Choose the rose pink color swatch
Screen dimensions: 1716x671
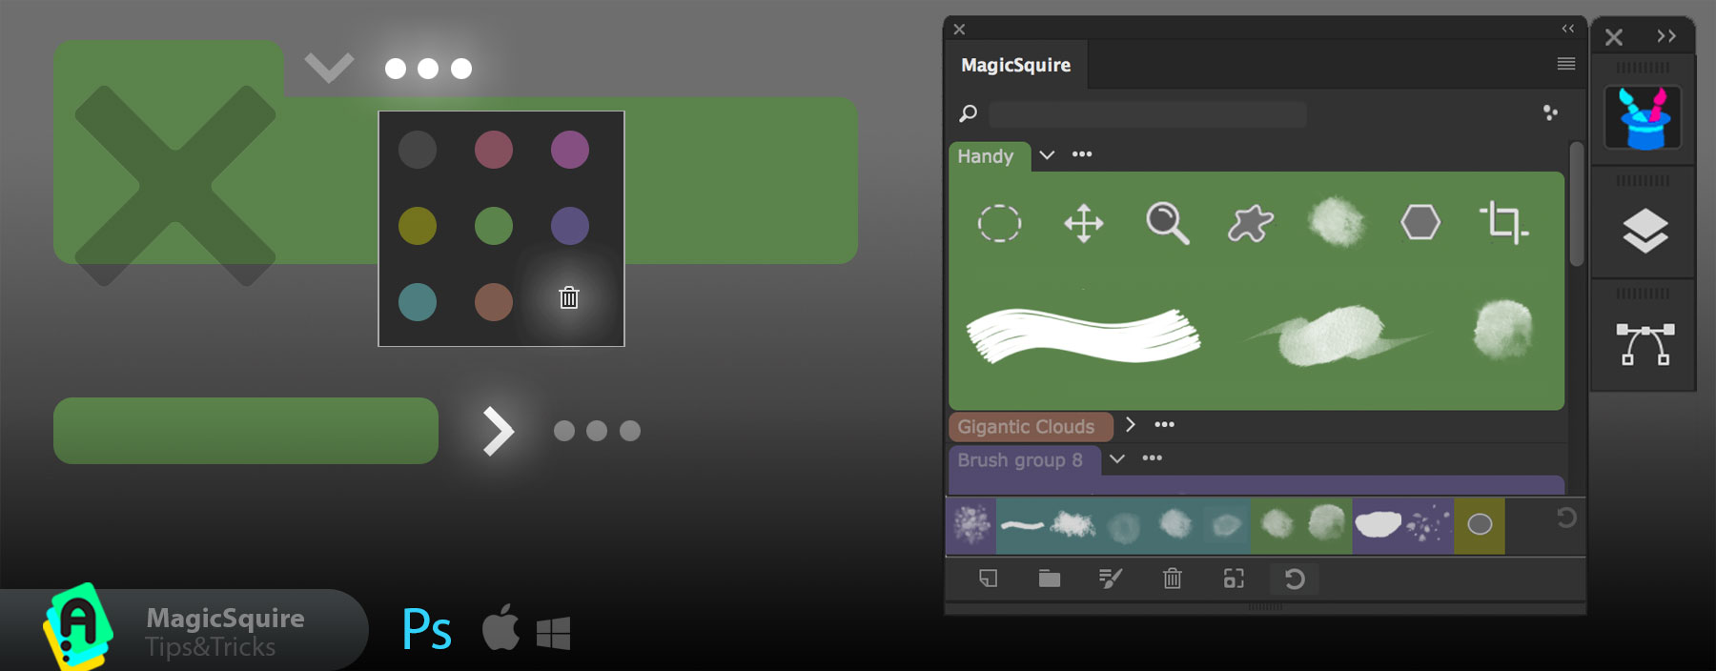pos(494,150)
